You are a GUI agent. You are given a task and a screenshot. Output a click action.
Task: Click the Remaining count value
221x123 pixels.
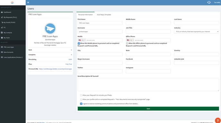click(x=70, y=59)
